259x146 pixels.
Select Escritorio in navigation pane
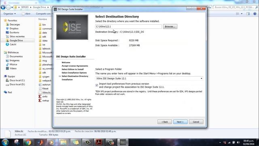pos(14,32)
